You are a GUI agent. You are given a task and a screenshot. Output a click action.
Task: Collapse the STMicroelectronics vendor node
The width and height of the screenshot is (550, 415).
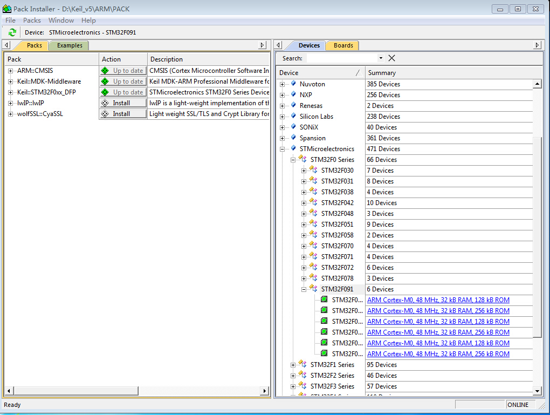[x=283, y=149]
